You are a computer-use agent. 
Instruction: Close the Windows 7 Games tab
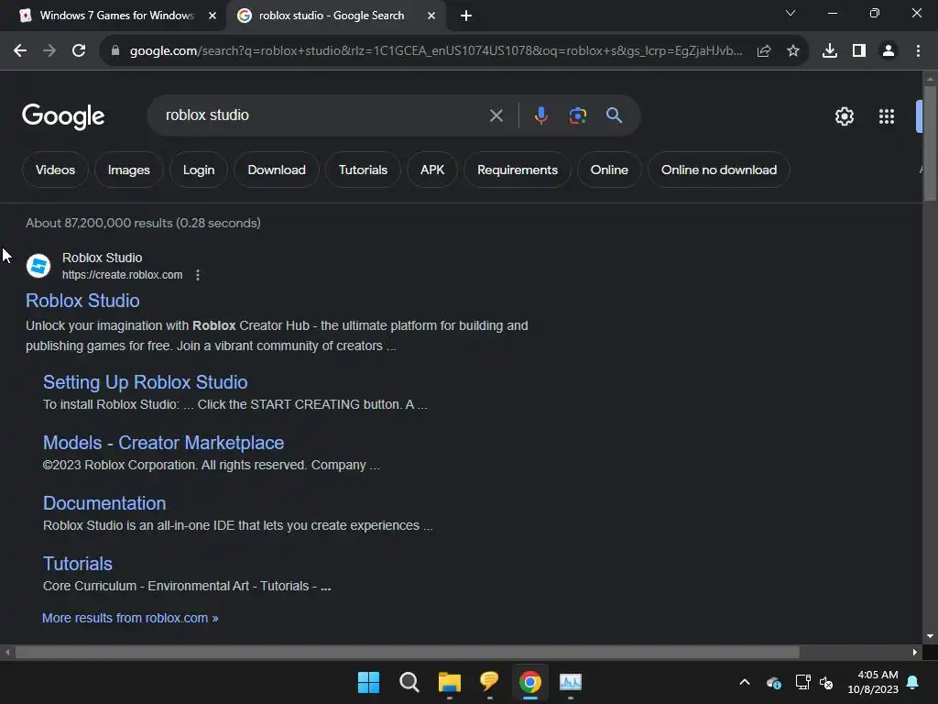coord(213,16)
